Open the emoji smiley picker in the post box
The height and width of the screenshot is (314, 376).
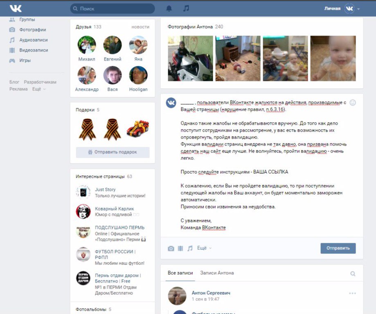[353, 103]
